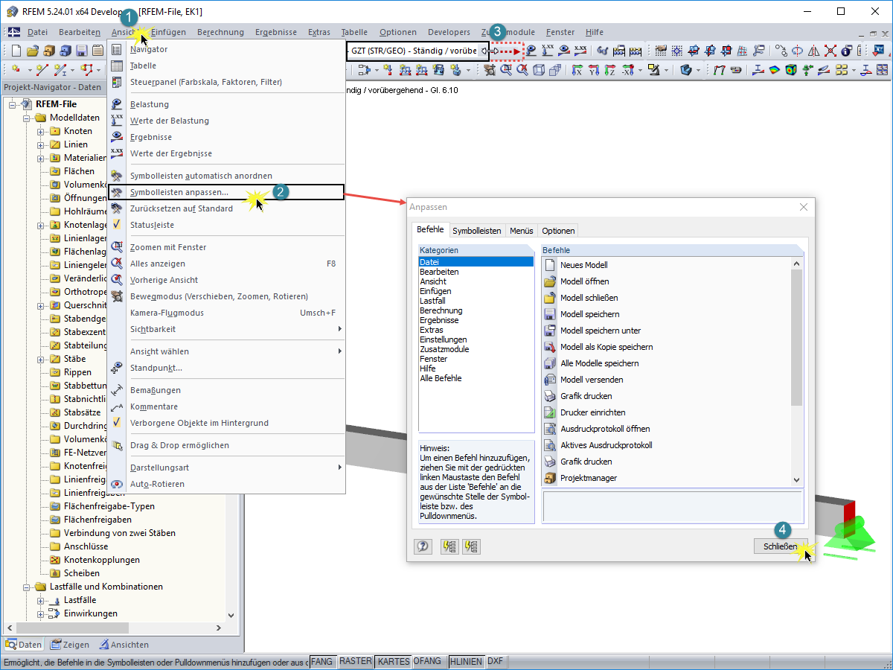The width and height of the screenshot is (893, 670).
Task: Open the Zeigen navigator tab
Action: 69,645
